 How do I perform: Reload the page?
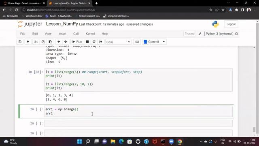pos(16,10)
